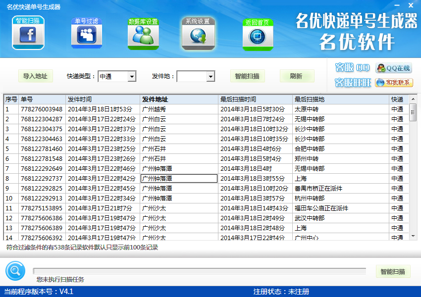Click the round magnifier scan icon
The height and width of the screenshot is (297, 421).
tap(15, 271)
